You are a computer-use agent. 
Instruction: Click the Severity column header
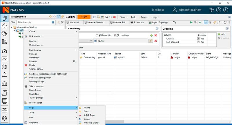175,54
